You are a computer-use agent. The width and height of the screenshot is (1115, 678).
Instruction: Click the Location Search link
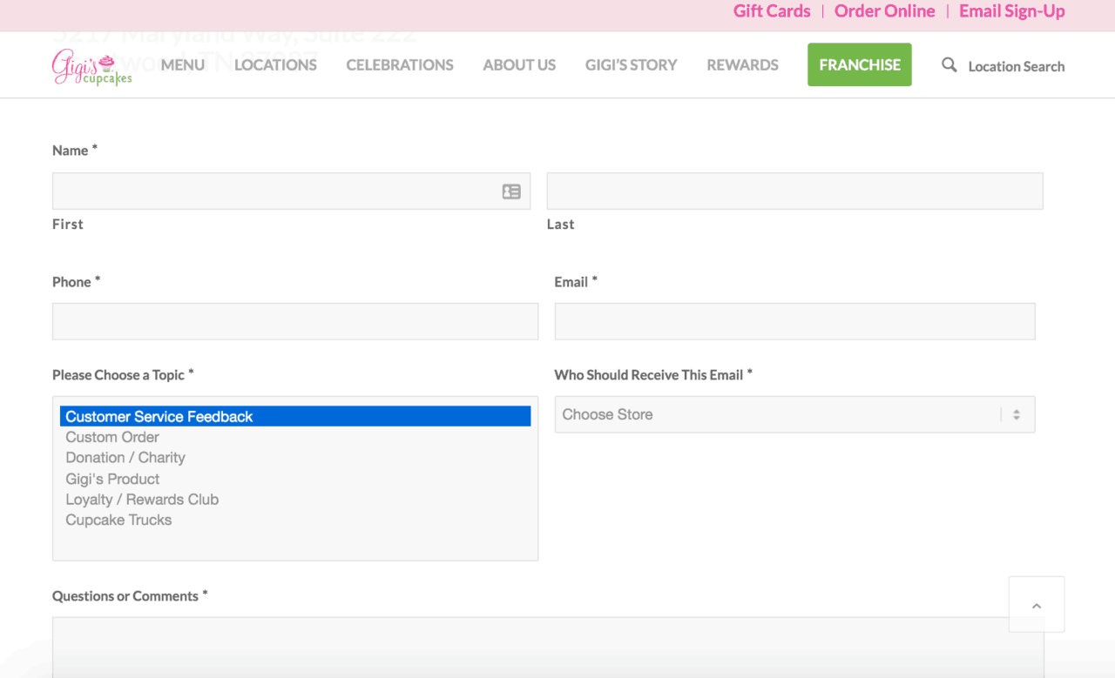1017,66
